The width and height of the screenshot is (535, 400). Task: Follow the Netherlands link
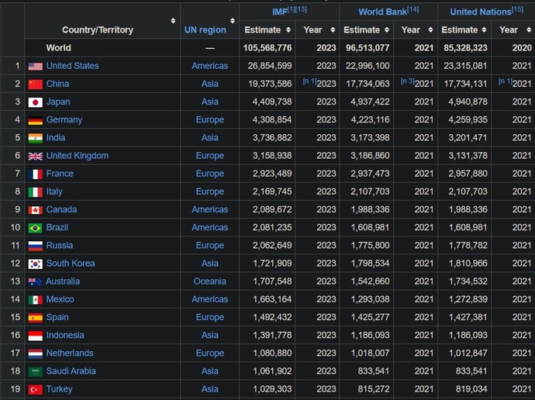pyautogui.click(x=70, y=353)
